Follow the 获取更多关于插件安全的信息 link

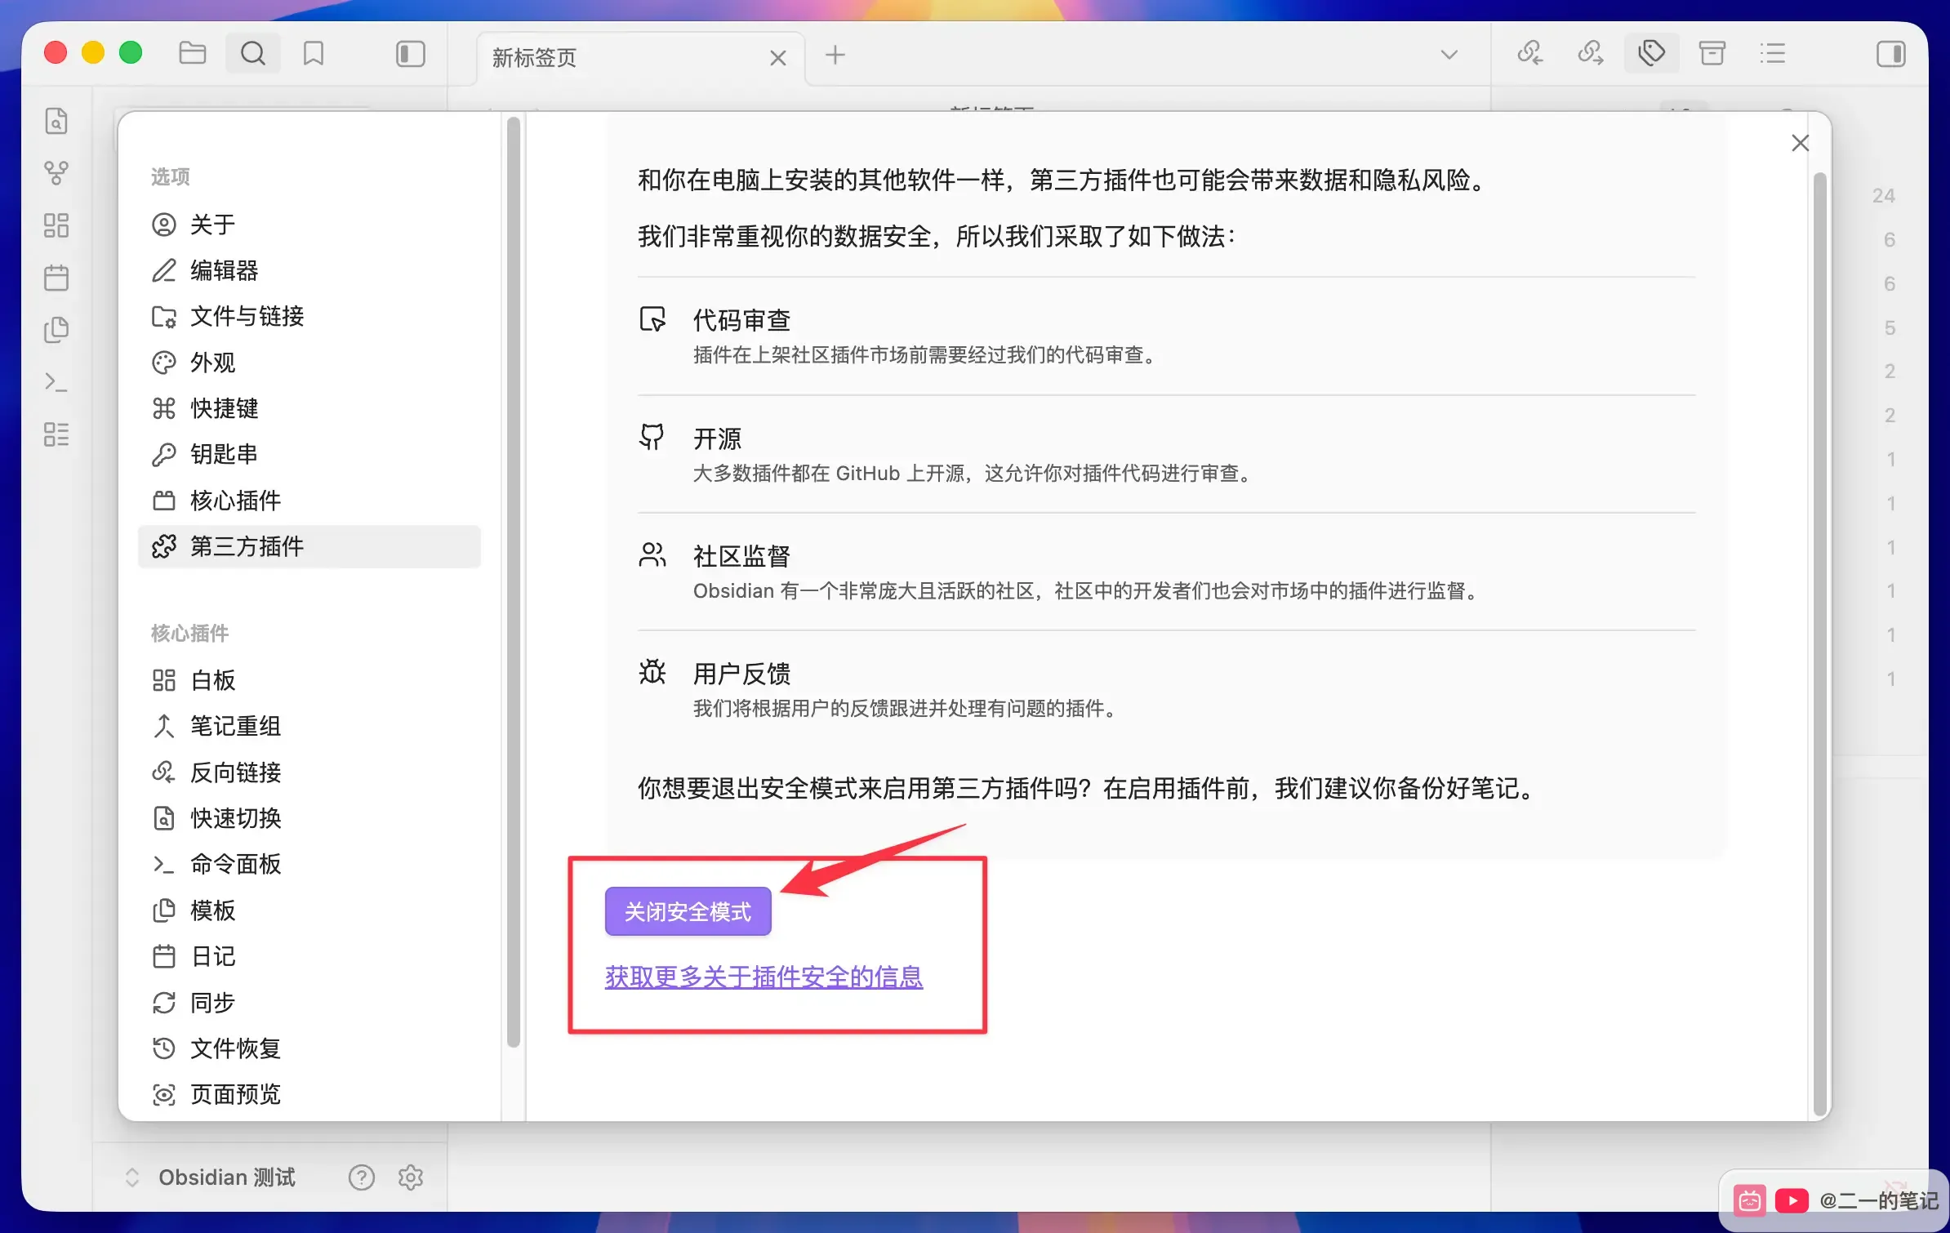764,977
